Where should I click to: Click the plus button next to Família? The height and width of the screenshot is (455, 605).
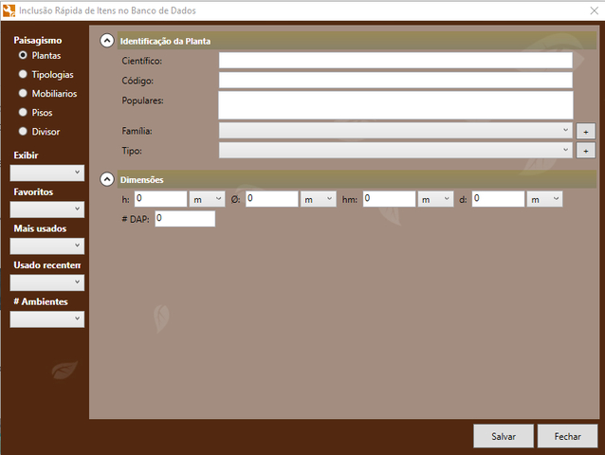point(586,131)
